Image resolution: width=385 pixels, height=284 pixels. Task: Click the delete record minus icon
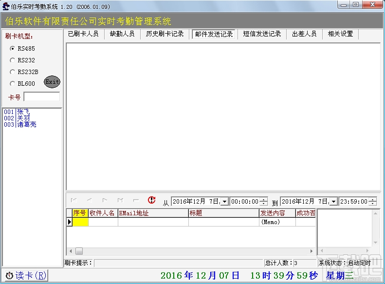coord(136,200)
